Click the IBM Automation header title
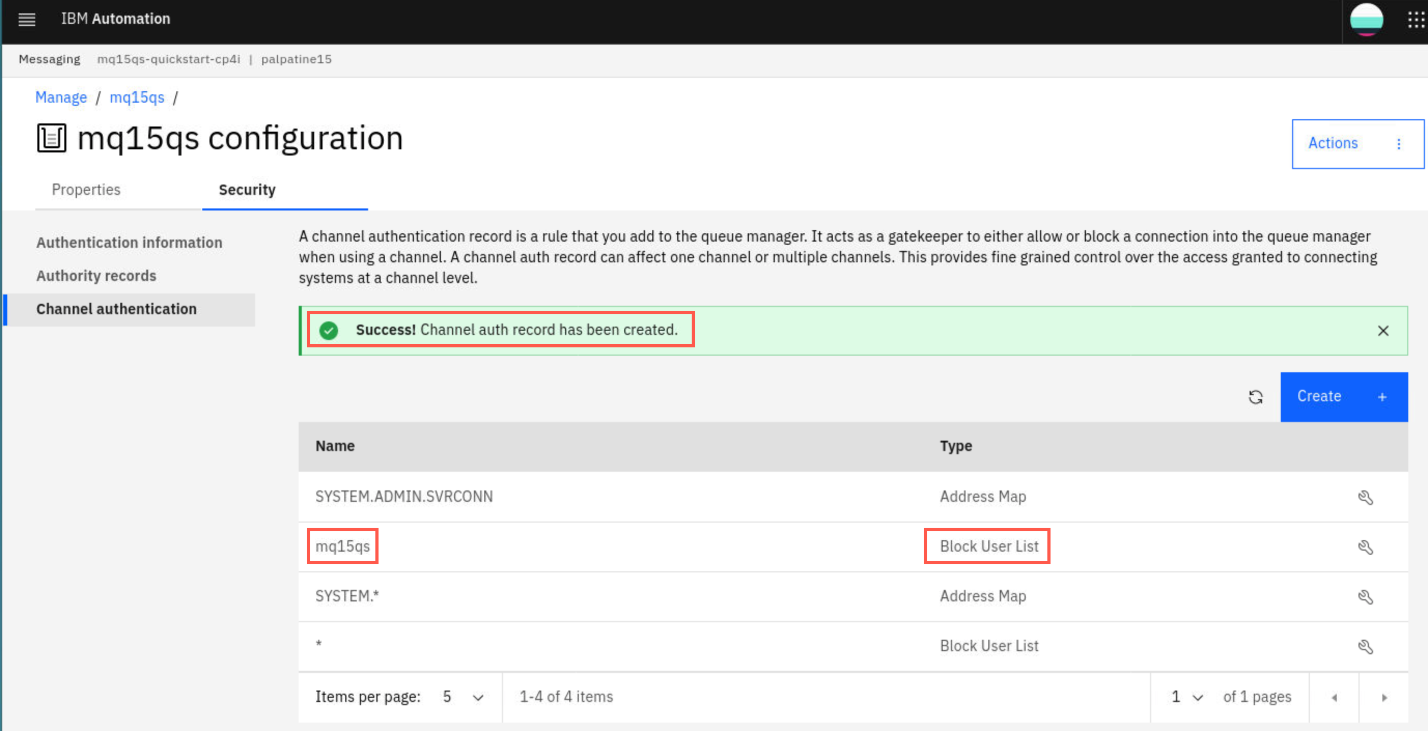Viewport: 1428px width, 731px height. point(116,19)
